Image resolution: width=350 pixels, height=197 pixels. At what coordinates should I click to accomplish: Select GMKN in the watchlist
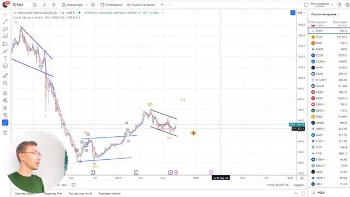click(329, 123)
